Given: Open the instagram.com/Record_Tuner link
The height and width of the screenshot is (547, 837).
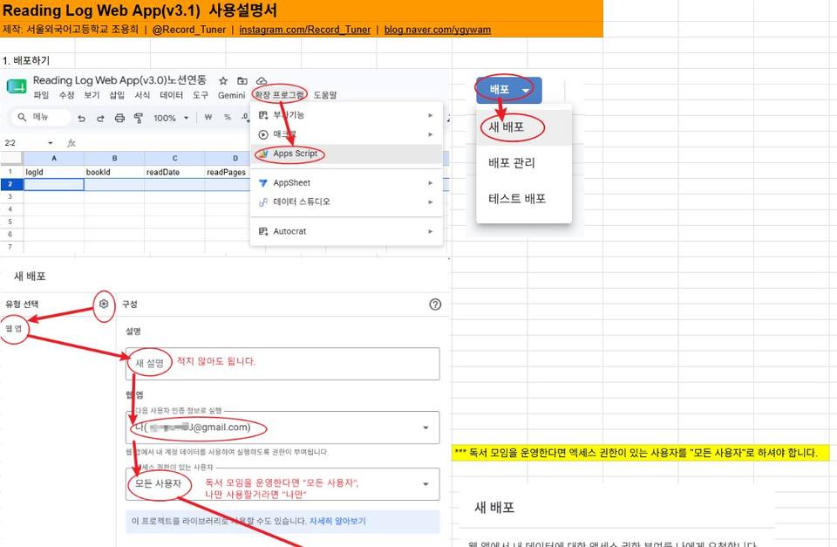Looking at the screenshot, I should click(x=305, y=30).
